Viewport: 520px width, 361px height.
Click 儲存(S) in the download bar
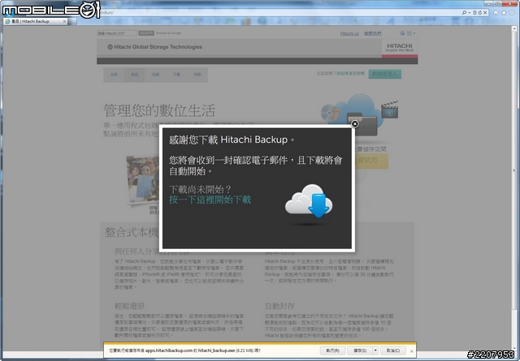(x=360, y=350)
